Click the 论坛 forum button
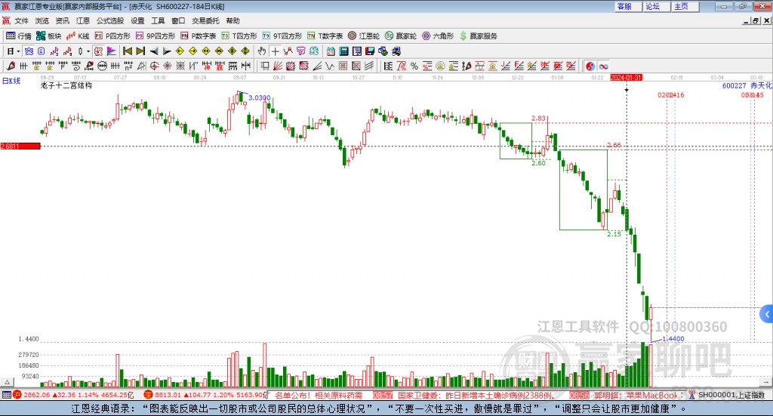773x416 pixels. click(x=656, y=6)
